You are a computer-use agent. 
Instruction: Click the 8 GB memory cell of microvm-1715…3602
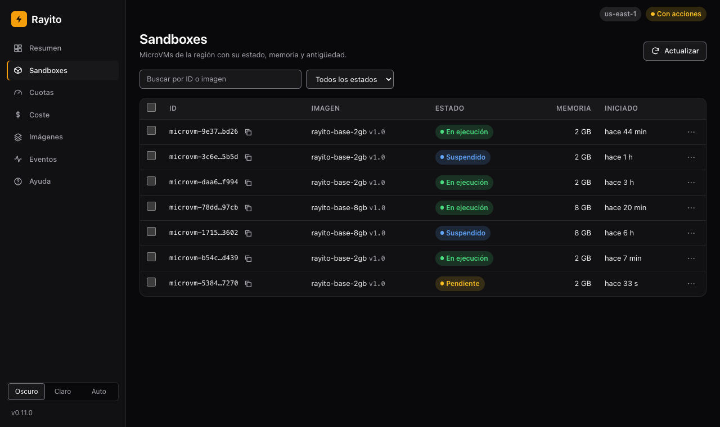583,233
